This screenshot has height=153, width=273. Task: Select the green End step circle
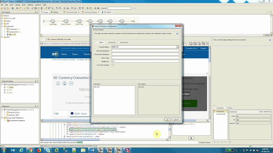coord(134,21)
